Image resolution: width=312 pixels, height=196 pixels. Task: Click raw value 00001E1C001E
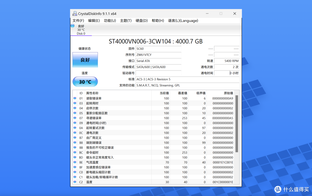223,163
